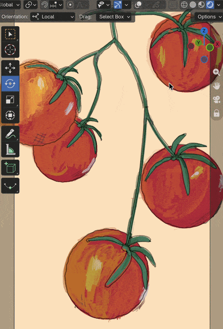Screen dimensions: 223x329
Task: Switch to solid viewport shading
Action: click(x=192, y=5)
